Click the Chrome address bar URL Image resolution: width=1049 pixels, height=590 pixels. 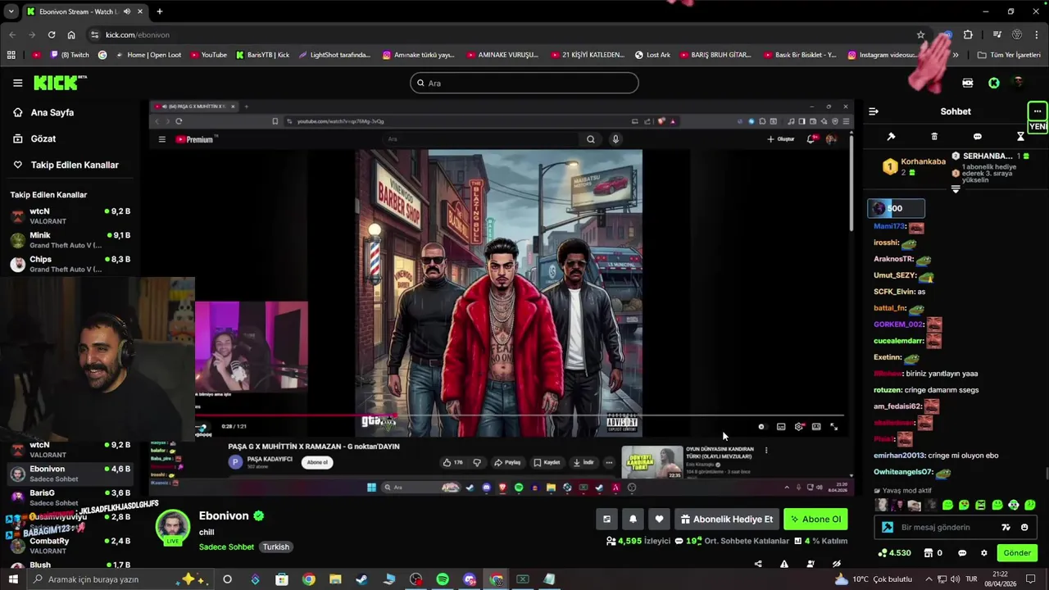(x=138, y=34)
